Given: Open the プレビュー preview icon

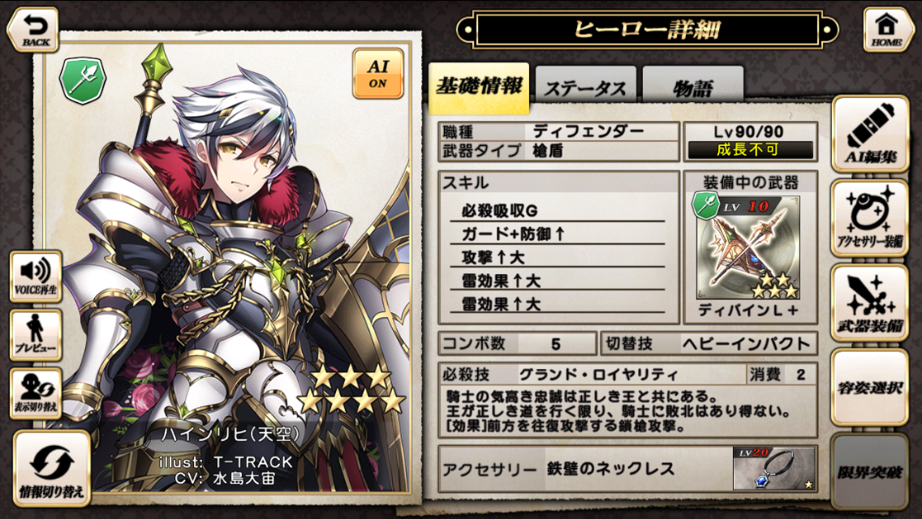Looking at the screenshot, I should click(35, 335).
